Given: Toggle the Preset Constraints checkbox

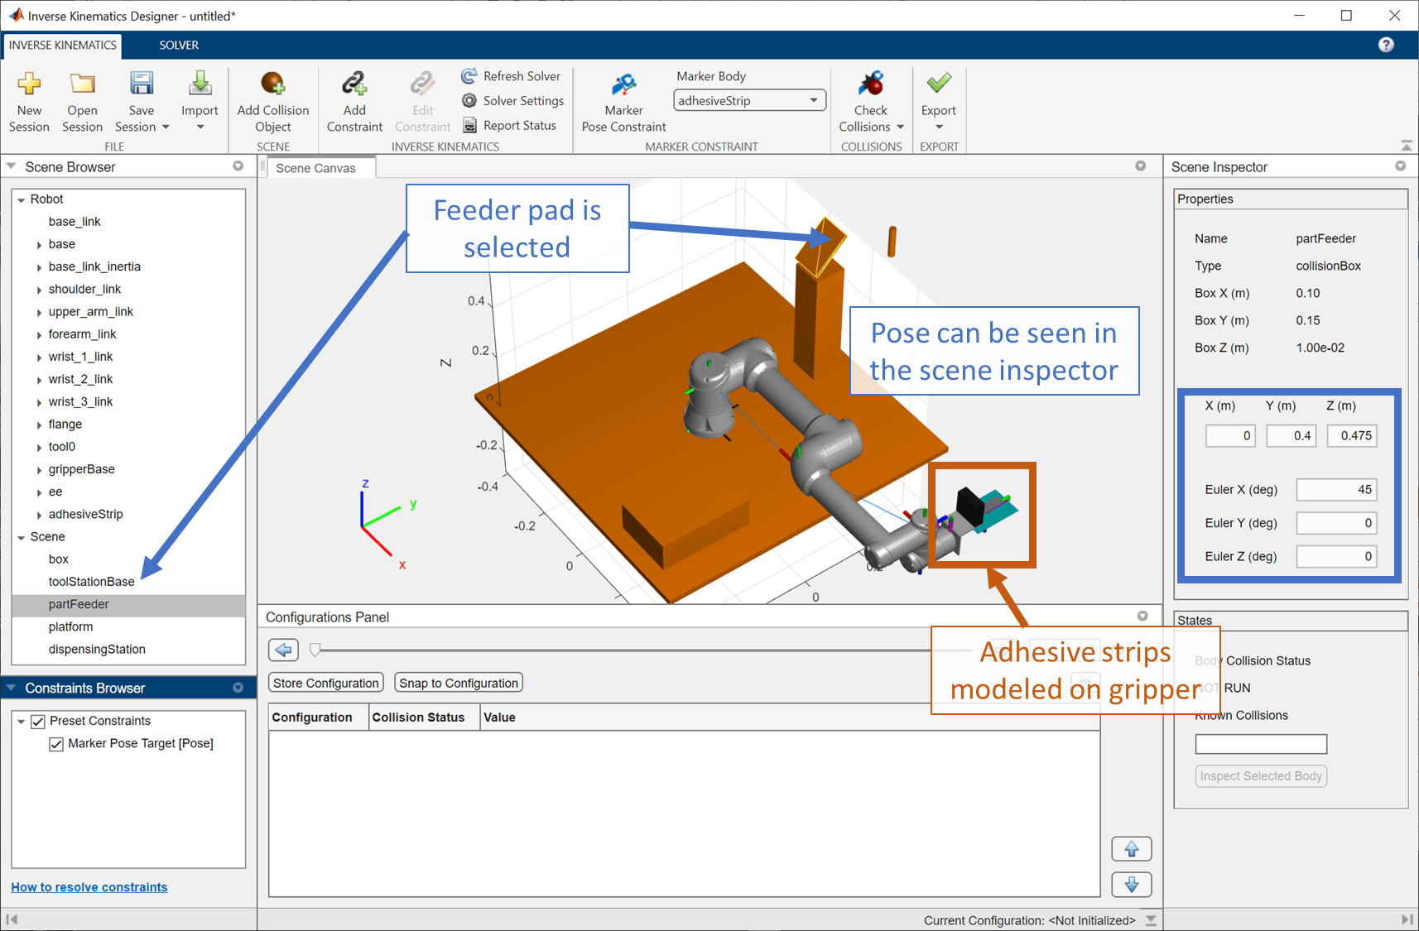Looking at the screenshot, I should (x=38, y=722).
